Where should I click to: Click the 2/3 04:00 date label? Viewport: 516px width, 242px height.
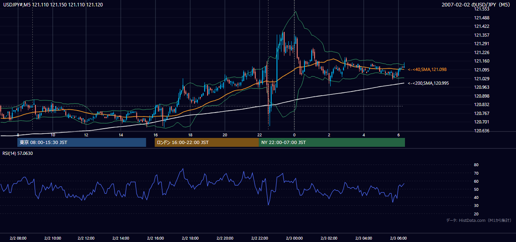tap(363, 238)
